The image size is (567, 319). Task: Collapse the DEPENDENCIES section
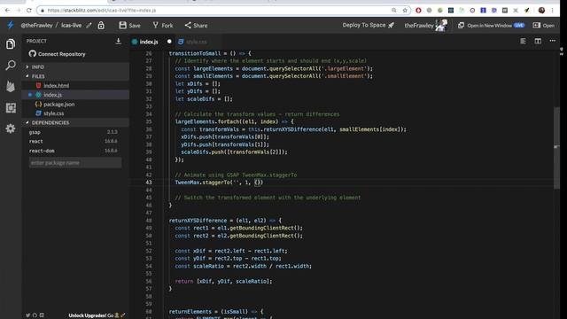point(75,122)
